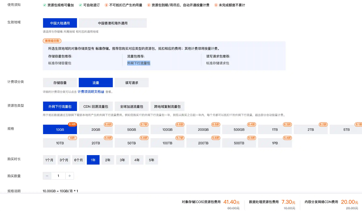
Task: Select the 20GB specification
Action: (96, 129)
